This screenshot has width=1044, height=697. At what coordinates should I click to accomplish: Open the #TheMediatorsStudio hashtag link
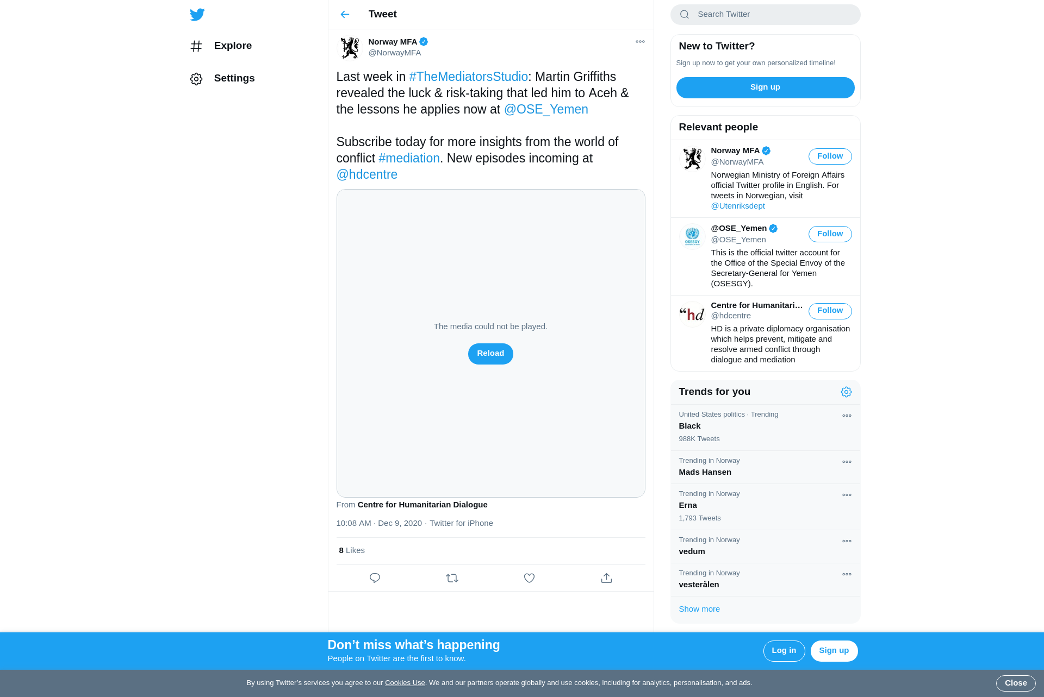[x=468, y=77]
